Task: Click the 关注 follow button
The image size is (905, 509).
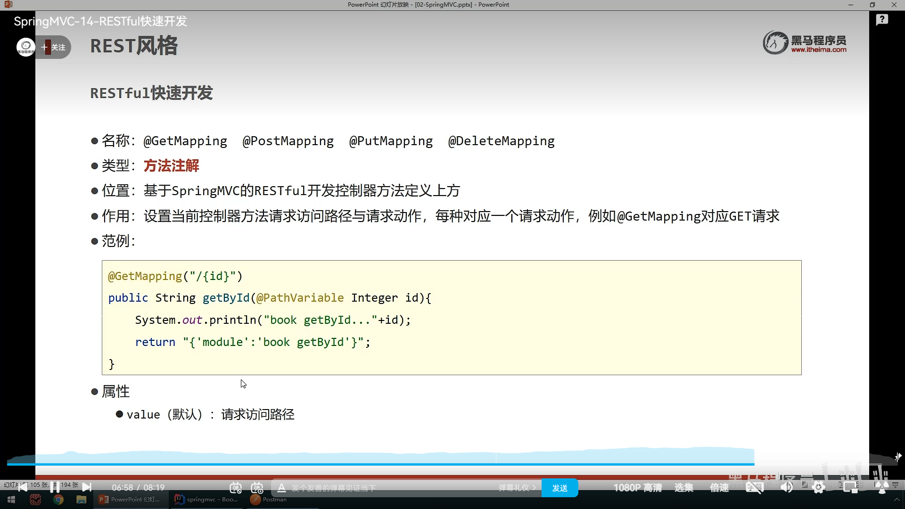Action: click(54, 47)
